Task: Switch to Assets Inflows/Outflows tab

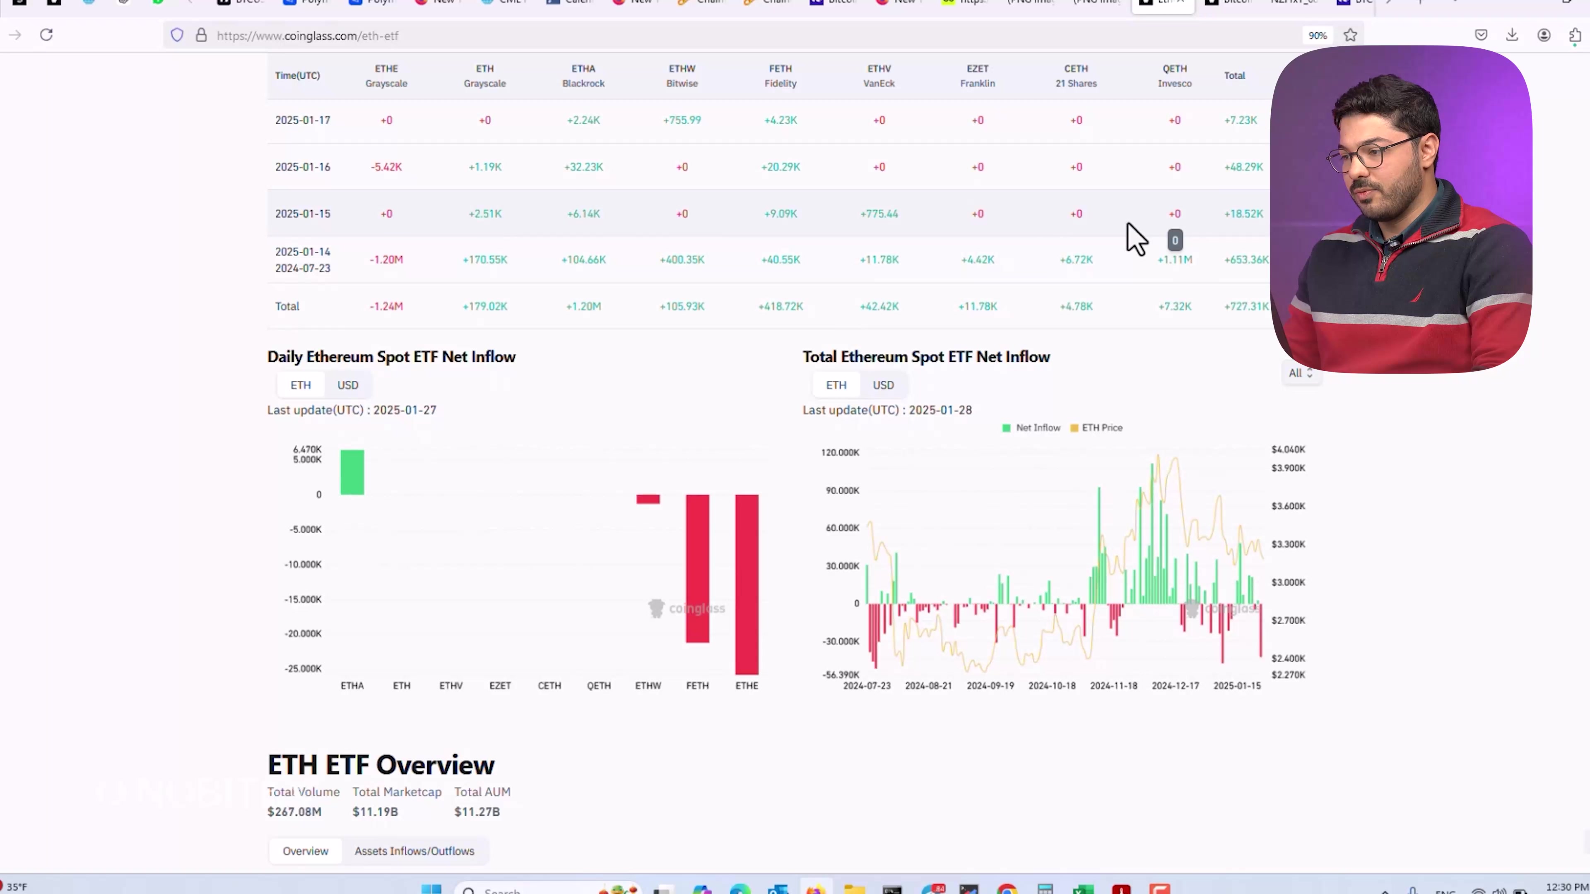Action: tap(414, 851)
